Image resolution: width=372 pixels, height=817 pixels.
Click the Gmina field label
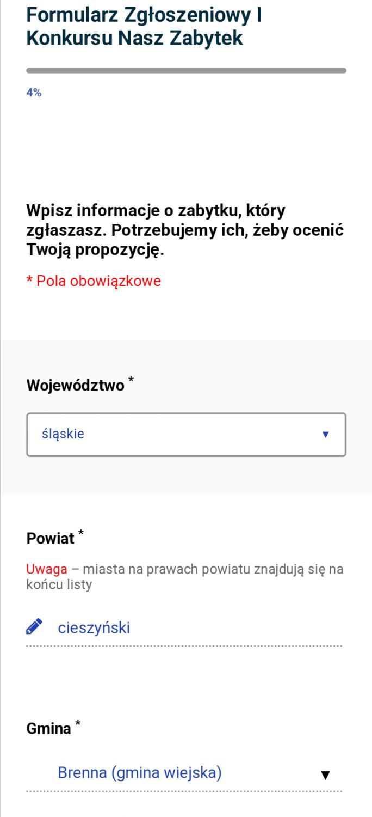[49, 728]
